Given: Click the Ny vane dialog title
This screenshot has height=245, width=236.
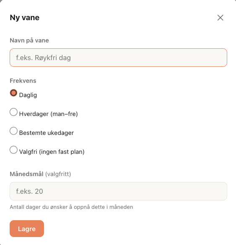Looking at the screenshot, I should [x=25, y=18].
